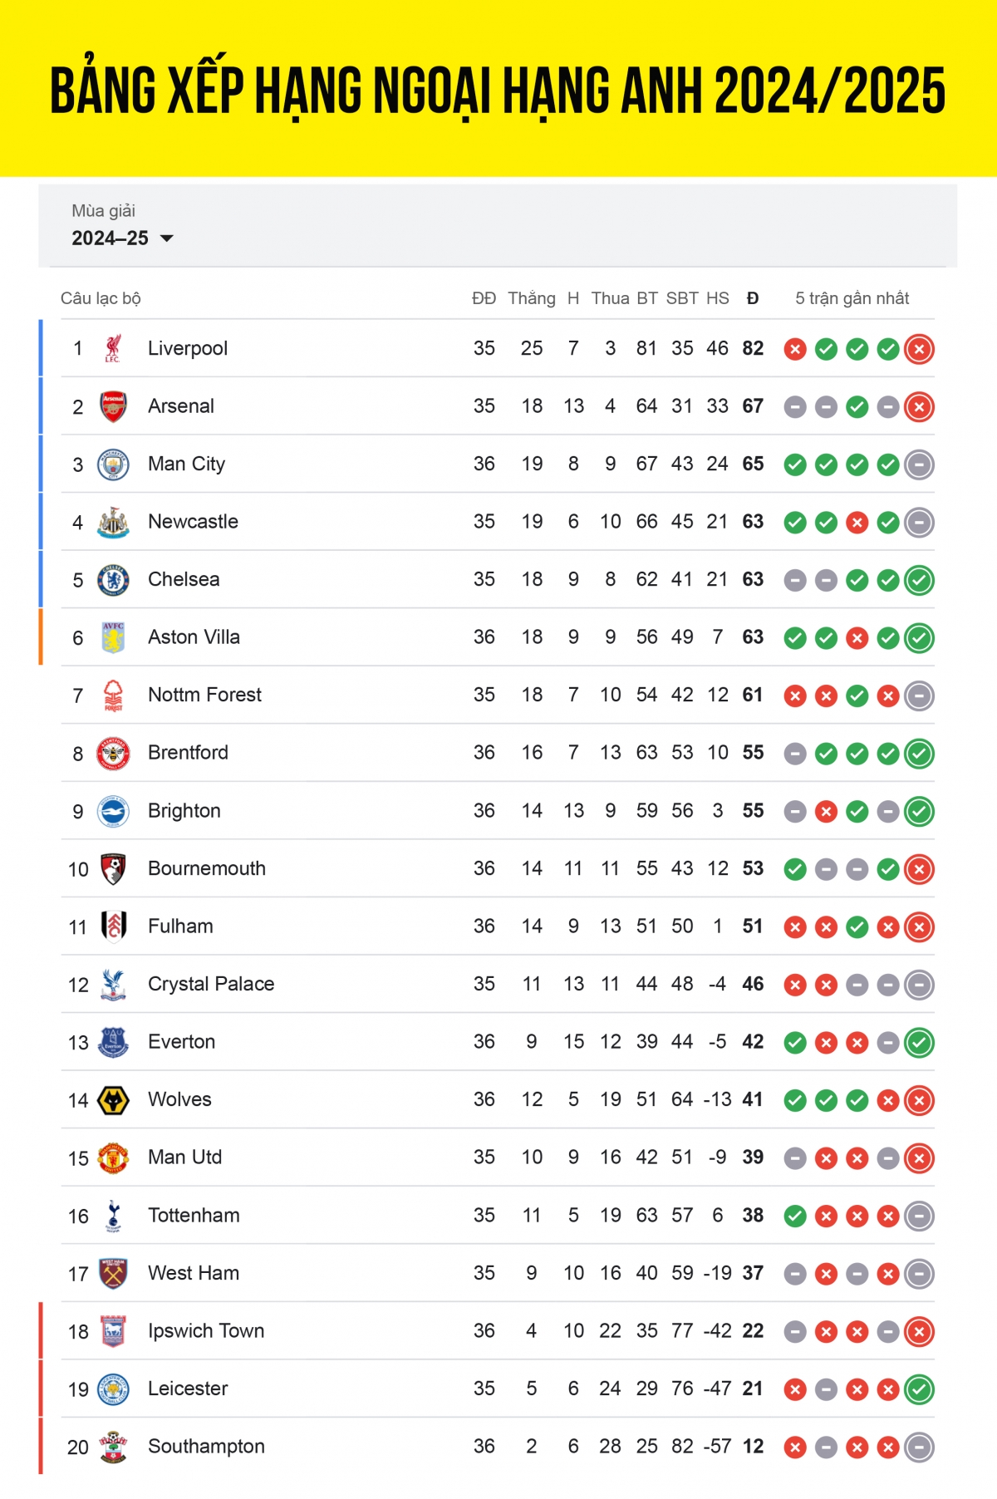997x1499 pixels.
Task: Click the dropdown arrow beside 2024–25
Action: pos(167,238)
